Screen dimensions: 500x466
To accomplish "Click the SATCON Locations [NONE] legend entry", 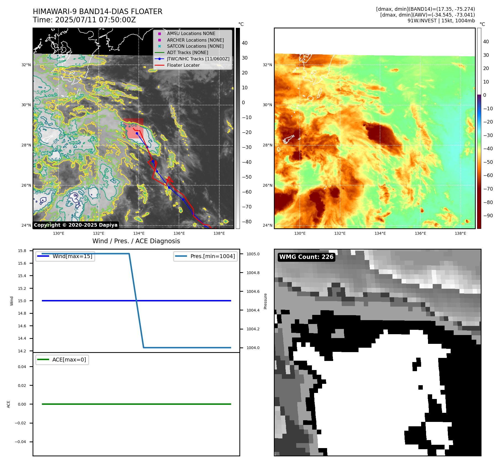I will coord(195,46).
